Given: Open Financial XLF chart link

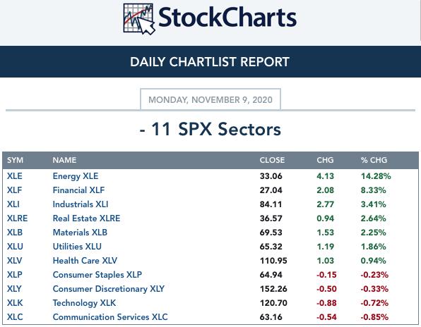Looking at the screenshot, I should click(x=78, y=190).
